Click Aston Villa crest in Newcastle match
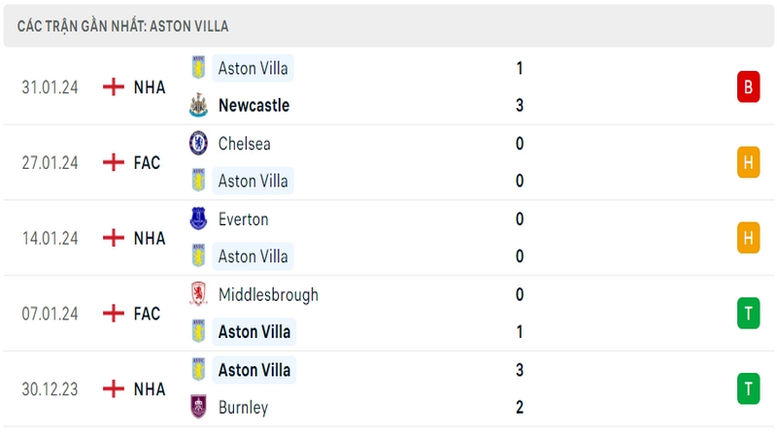The image size is (777, 437). click(x=198, y=67)
